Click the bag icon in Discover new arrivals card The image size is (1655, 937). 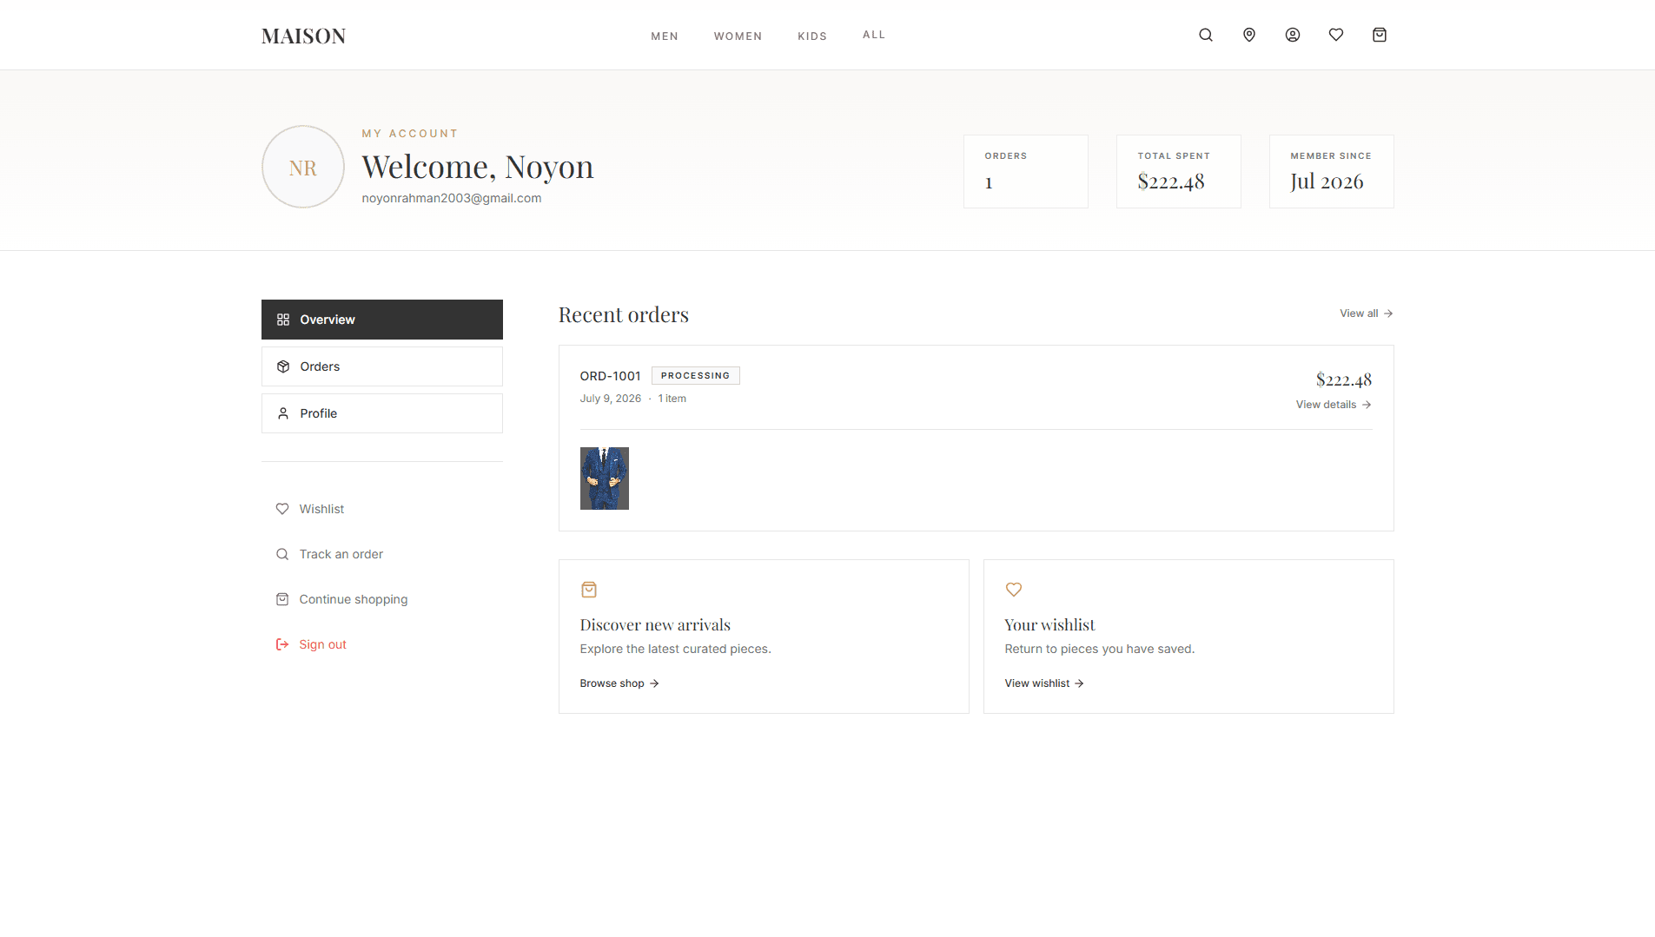tap(589, 590)
